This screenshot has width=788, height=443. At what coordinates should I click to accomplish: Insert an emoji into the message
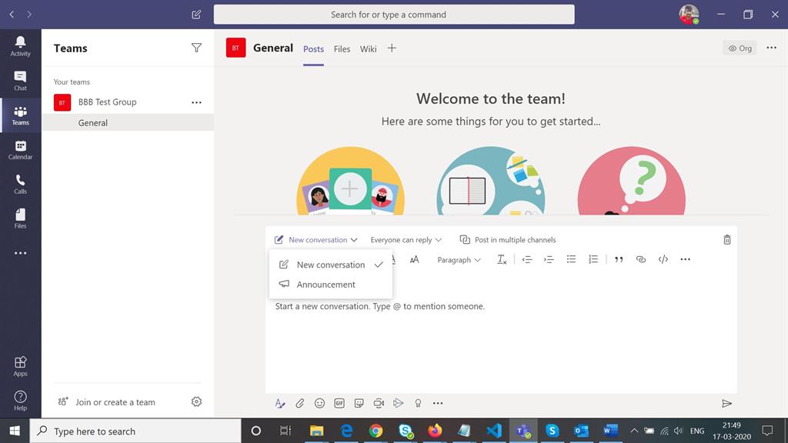point(319,402)
